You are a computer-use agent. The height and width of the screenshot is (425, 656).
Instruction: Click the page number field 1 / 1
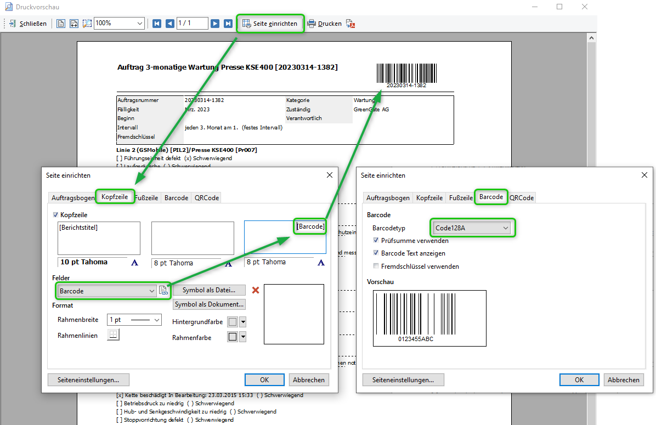(x=193, y=23)
